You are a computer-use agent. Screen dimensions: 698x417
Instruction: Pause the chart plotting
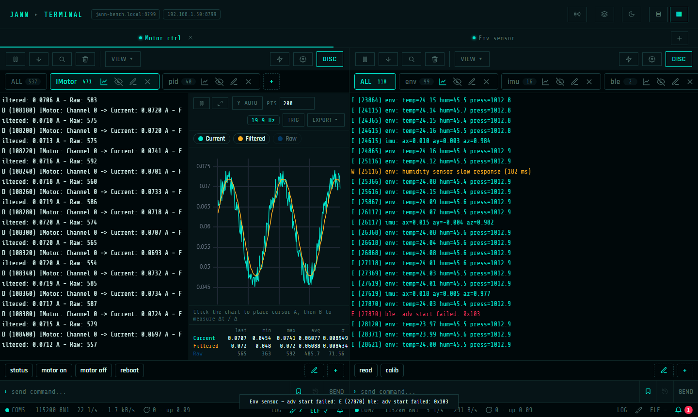(202, 103)
